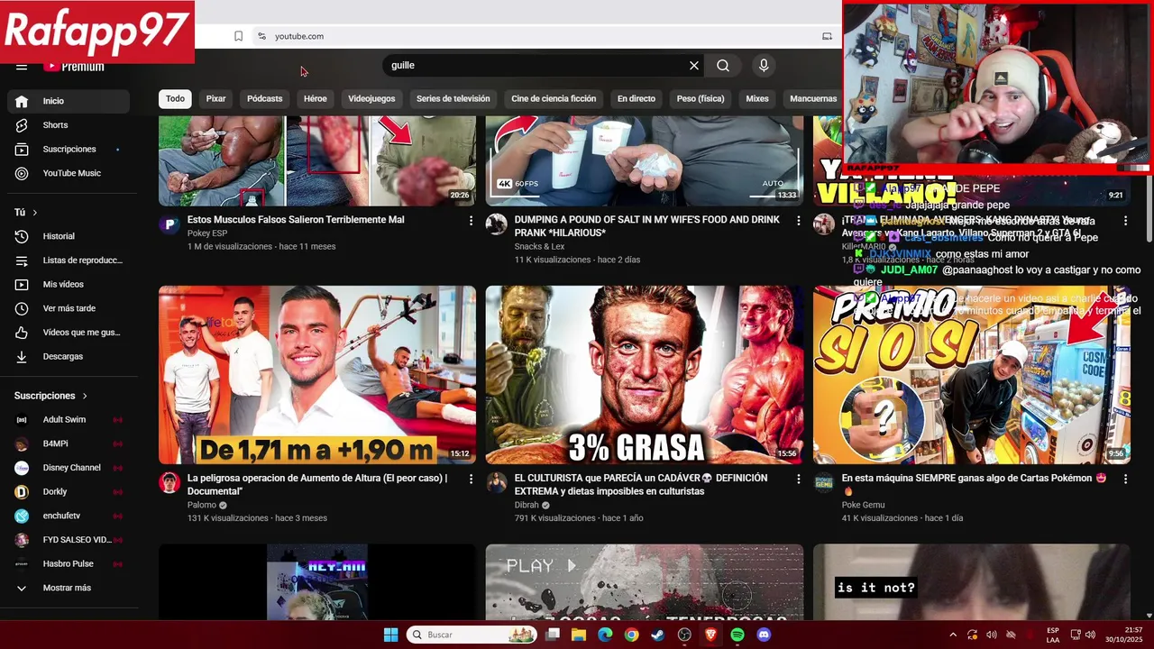The image size is (1154, 649).
Task: Open Inicio in the sidebar
Action: pos(69,101)
